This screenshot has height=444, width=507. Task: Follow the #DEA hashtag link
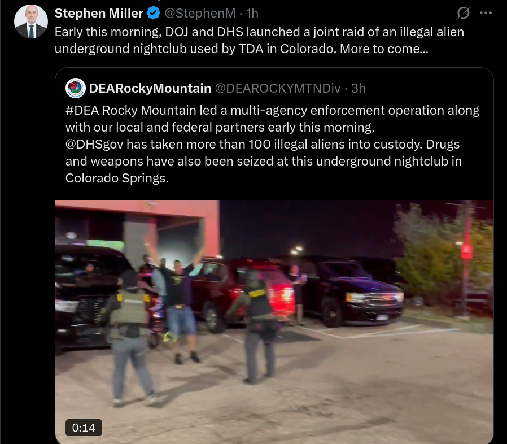82,110
